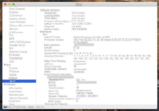Collapse the Network section disclosure triangle

coord(5,65)
